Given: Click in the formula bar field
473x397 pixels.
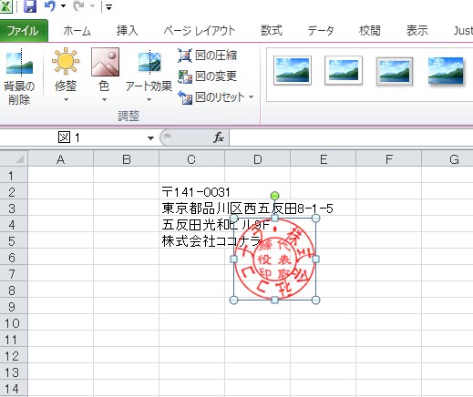Looking at the screenshot, I should [x=351, y=137].
